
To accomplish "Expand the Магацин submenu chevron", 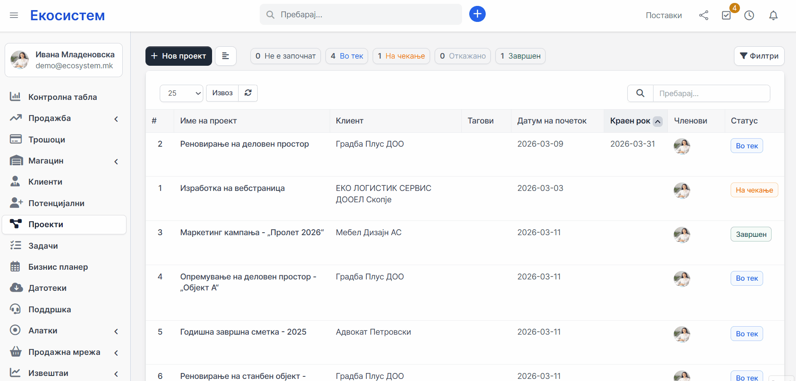I will (x=116, y=161).
